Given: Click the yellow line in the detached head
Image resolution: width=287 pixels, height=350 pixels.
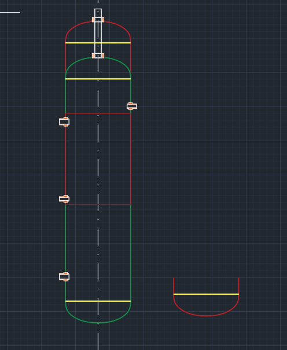Looking at the screenshot, I should point(206,294).
